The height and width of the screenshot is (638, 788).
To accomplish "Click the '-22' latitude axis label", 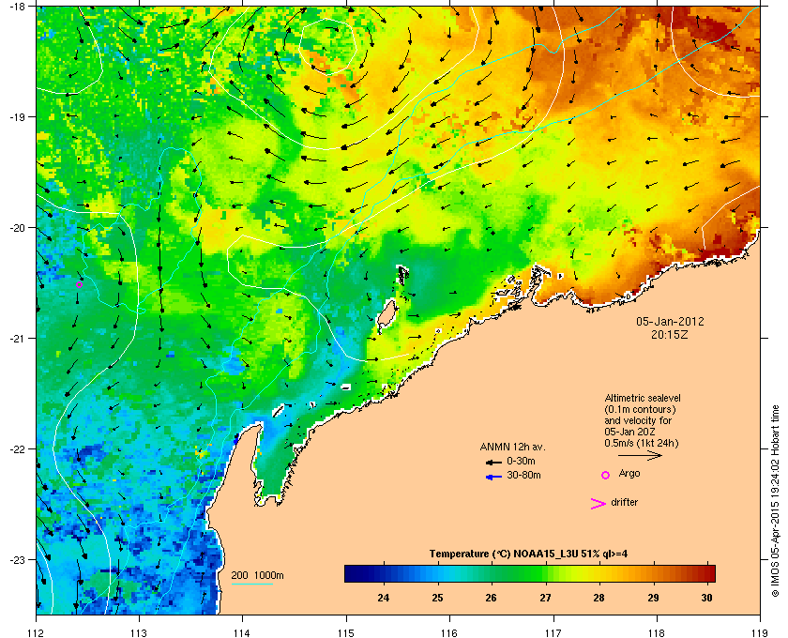I will [x=17, y=449].
